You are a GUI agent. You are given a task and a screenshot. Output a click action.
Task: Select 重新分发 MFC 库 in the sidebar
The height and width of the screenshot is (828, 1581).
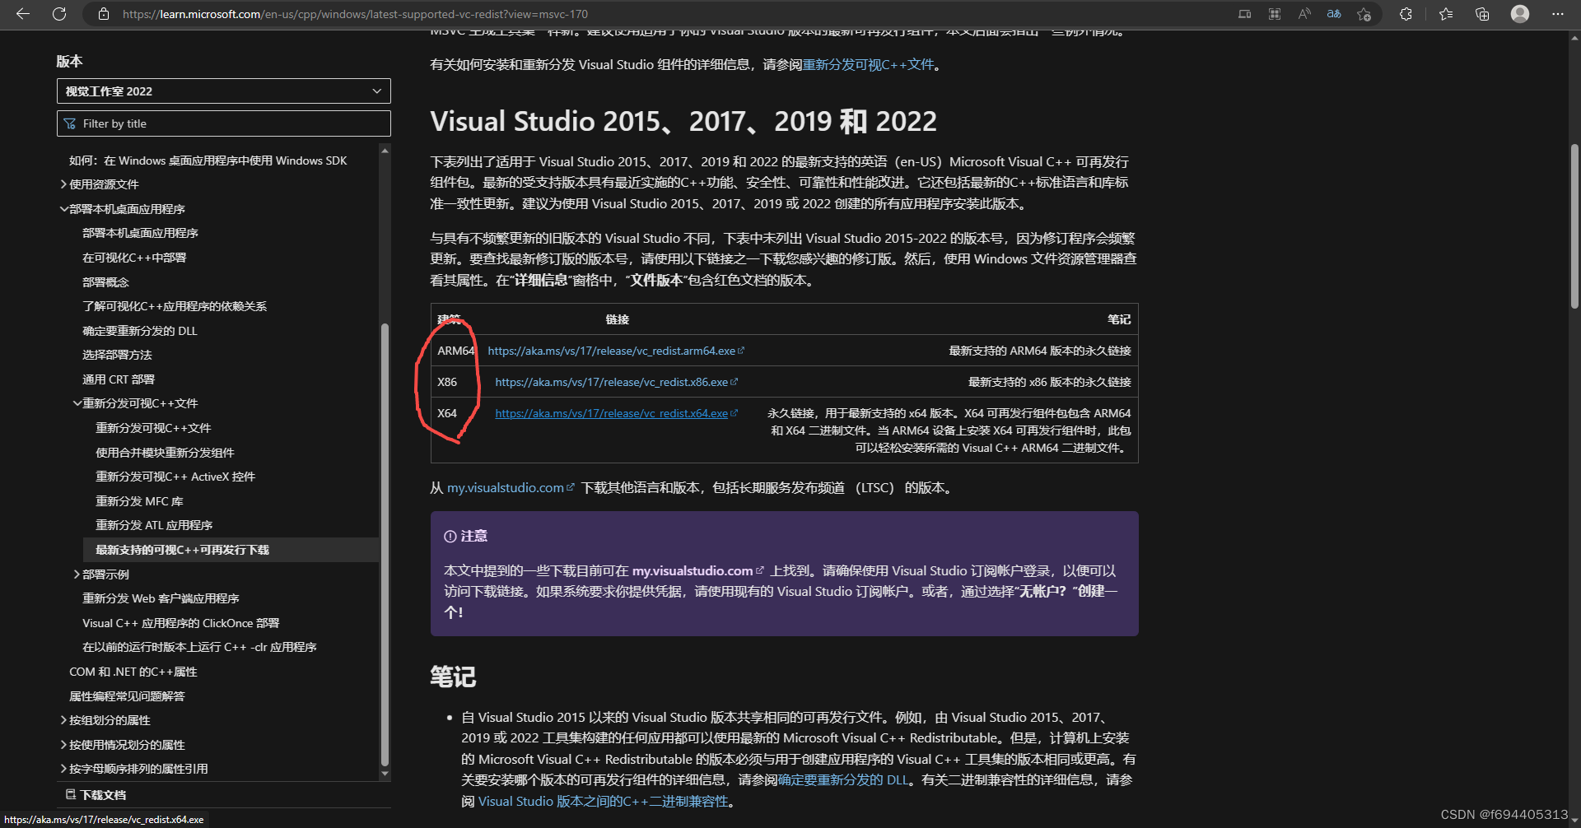click(139, 501)
